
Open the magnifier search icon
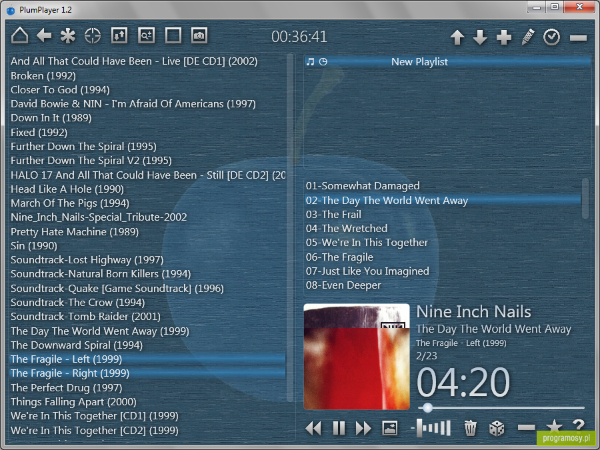147,35
